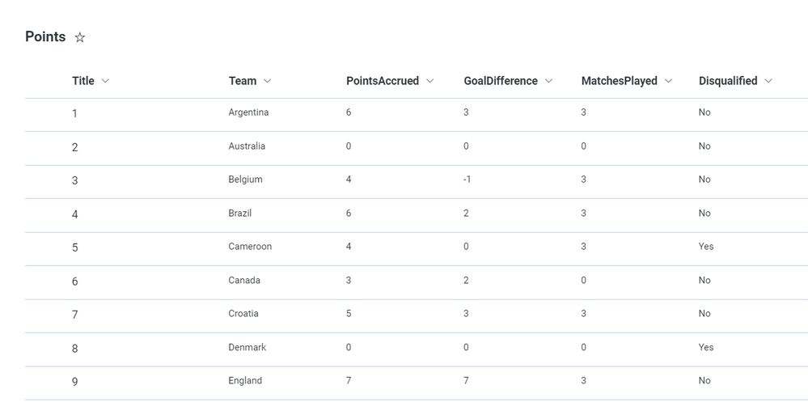Expand the Disqualified column dropdown
The height and width of the screenshot is (402, 808).
[x=768, y=81]
